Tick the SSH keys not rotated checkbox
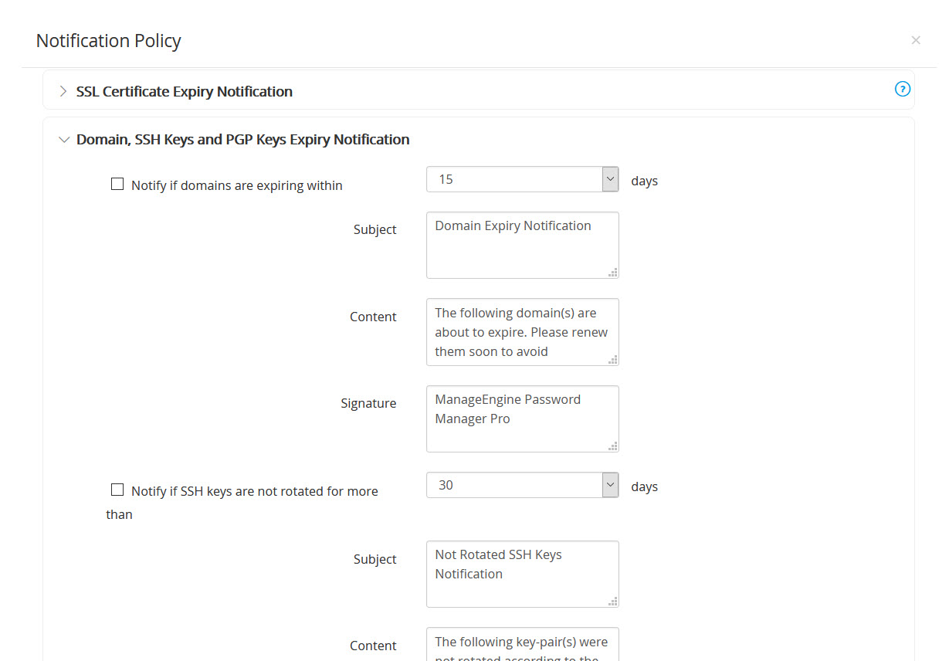The image size is (949, 661). pos(117,490)
